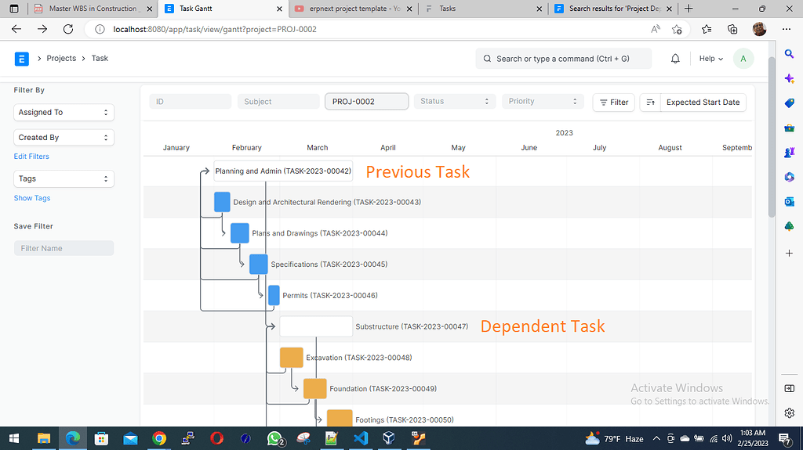The height and width of the screenshot is (450, 803).
Task: Go to Projects breadcrumb
Action: point(61,58)
